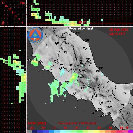Pick the yellow 30 dBZ color swatch
Image resolution: width=133 pixels, height=133 pixels.
point(91,132)
